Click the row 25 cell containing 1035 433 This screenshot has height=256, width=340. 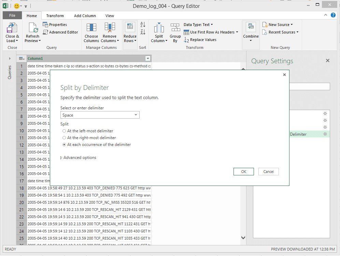tap(89, 238)
